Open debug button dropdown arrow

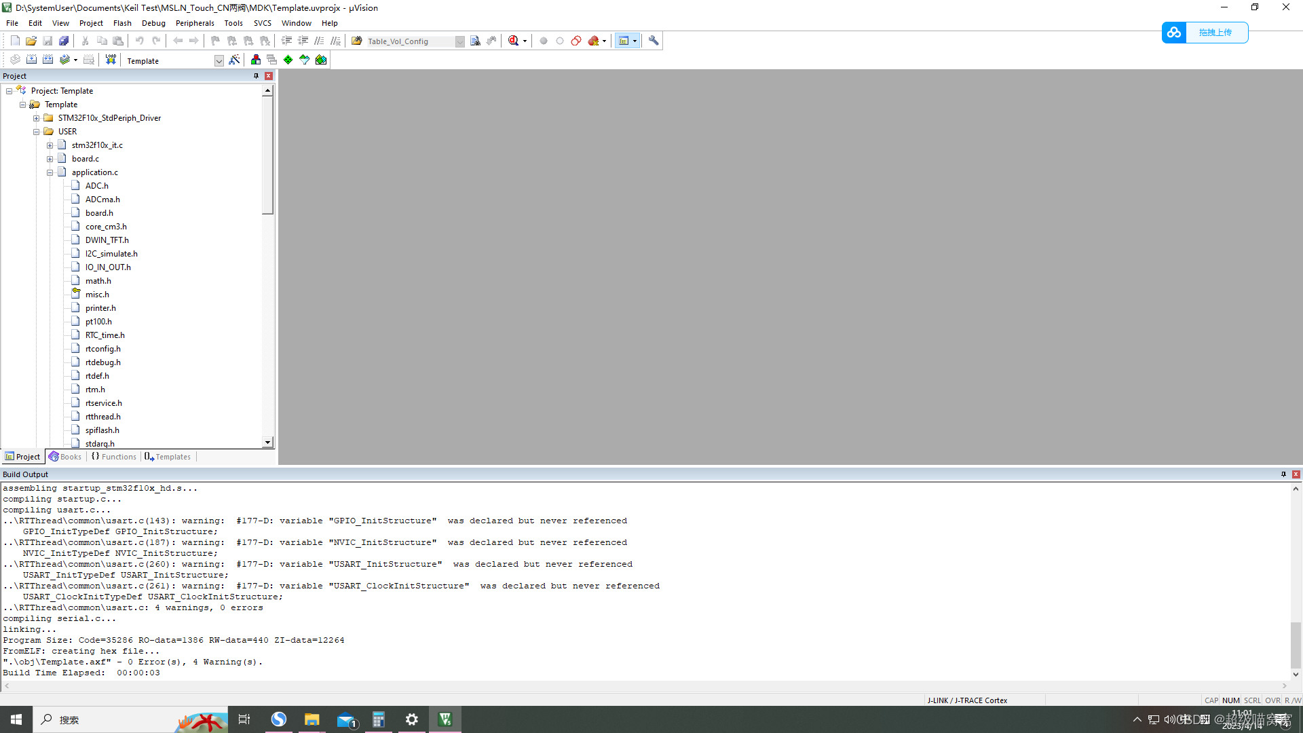click(525, 41)
